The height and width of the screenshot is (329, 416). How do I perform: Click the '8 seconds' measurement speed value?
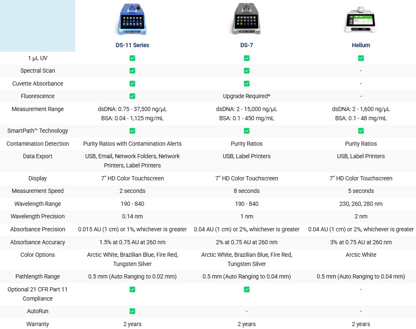pos(247,191)
